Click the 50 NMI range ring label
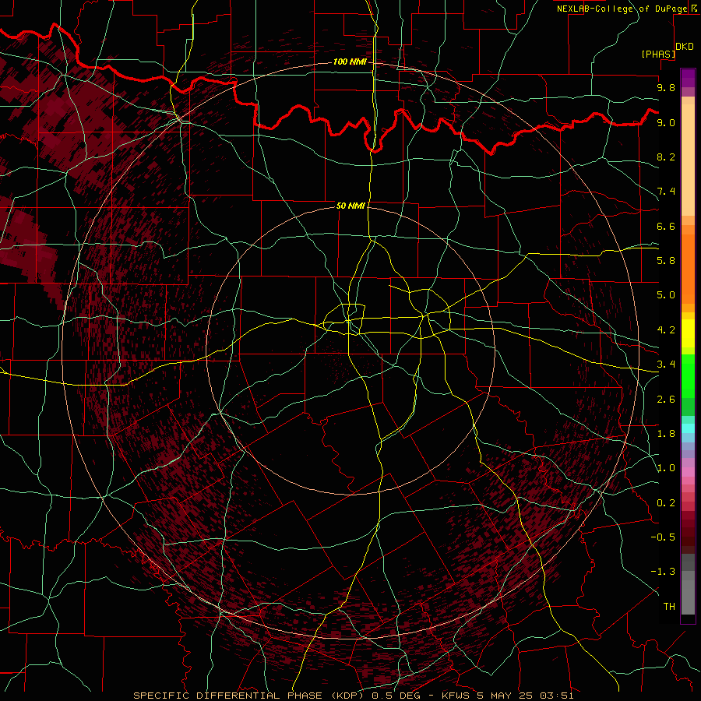Screen dimensions: 701x701 [351, 206]
